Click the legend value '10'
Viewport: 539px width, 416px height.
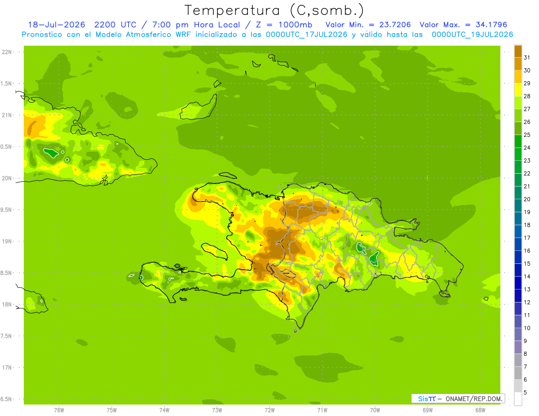click(527, 328)
